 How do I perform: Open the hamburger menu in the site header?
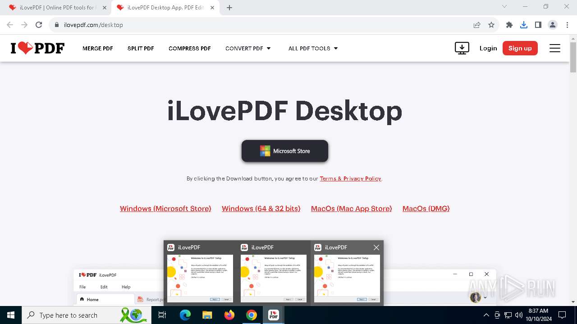(x=555, y=48)
